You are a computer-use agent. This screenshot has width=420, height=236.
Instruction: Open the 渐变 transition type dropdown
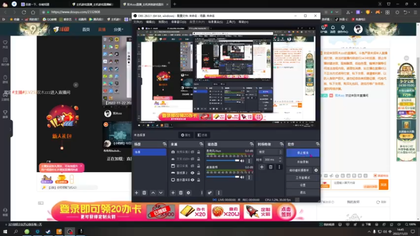[269, 152]
